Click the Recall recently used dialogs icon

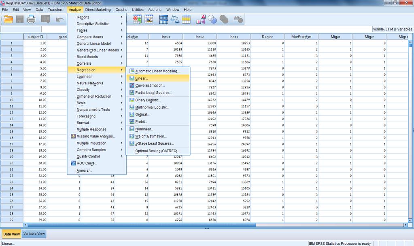click(45, 19)
